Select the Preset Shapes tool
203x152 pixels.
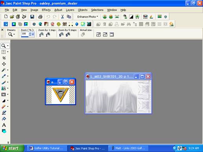pyautogui.click(x=4, y=131)
